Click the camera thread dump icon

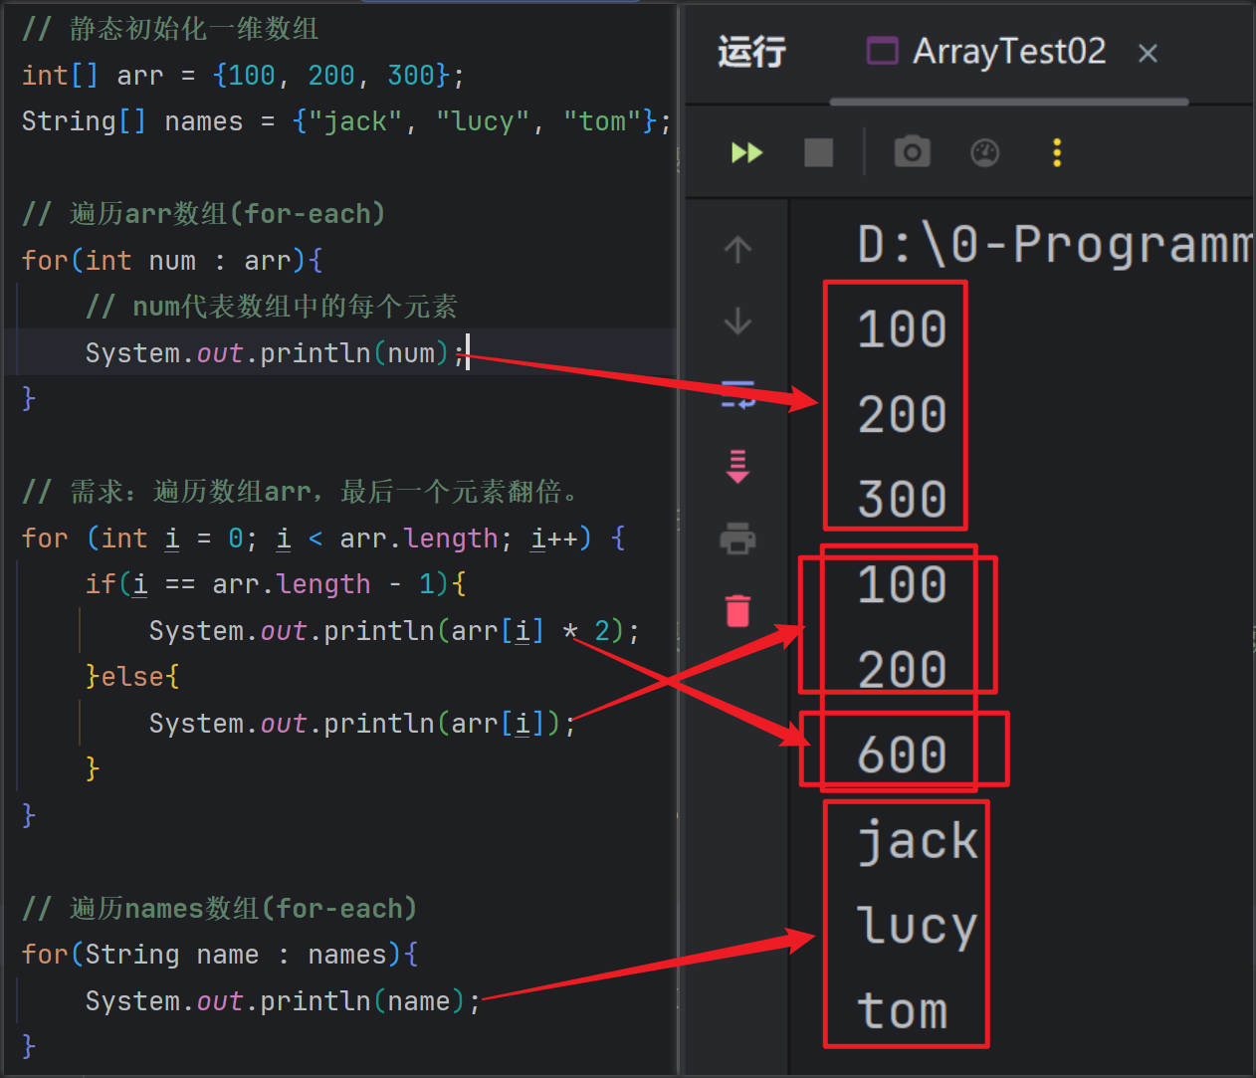click(912, 152)
